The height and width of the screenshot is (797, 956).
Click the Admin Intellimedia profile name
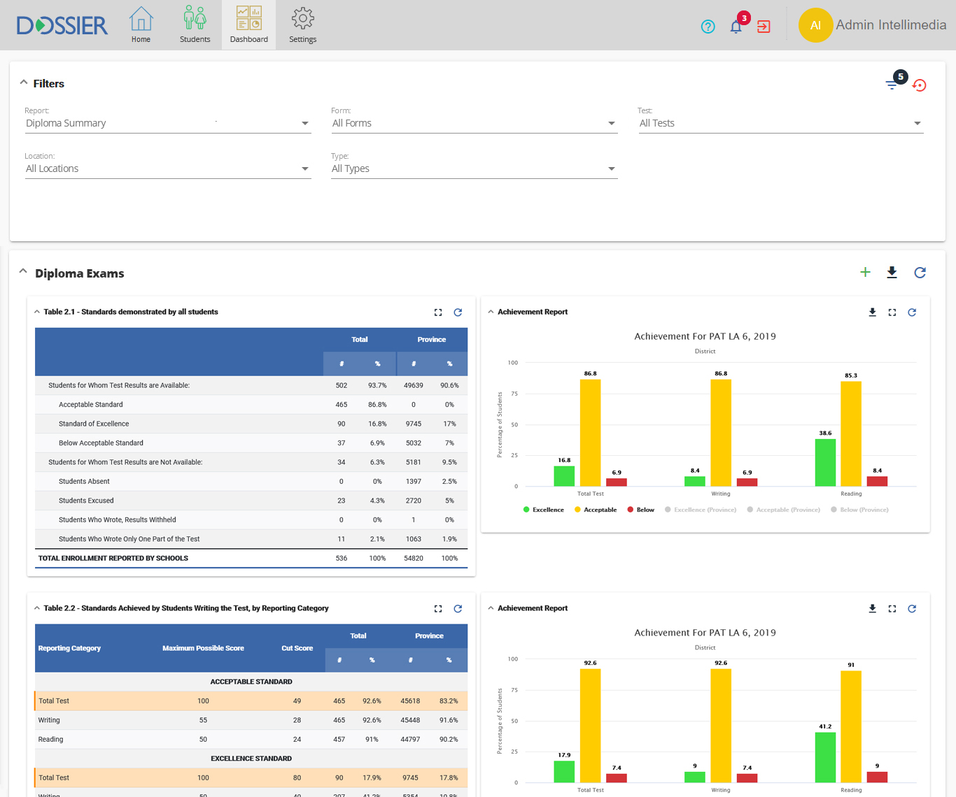(890, 25)
